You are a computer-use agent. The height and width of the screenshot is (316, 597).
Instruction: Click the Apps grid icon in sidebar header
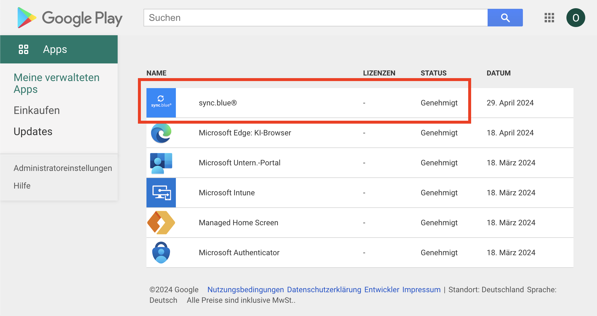tap(24, 49)
